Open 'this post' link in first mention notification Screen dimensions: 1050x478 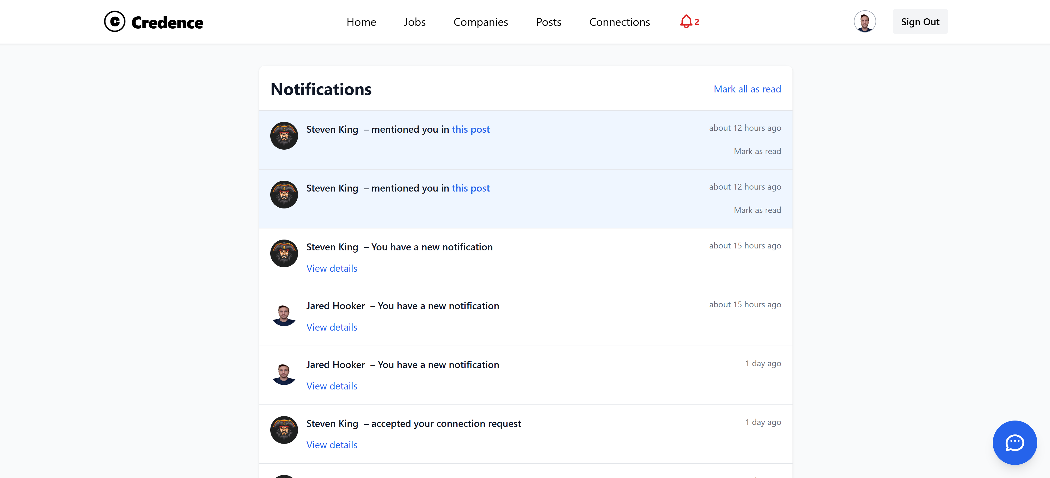click(470, 129)
